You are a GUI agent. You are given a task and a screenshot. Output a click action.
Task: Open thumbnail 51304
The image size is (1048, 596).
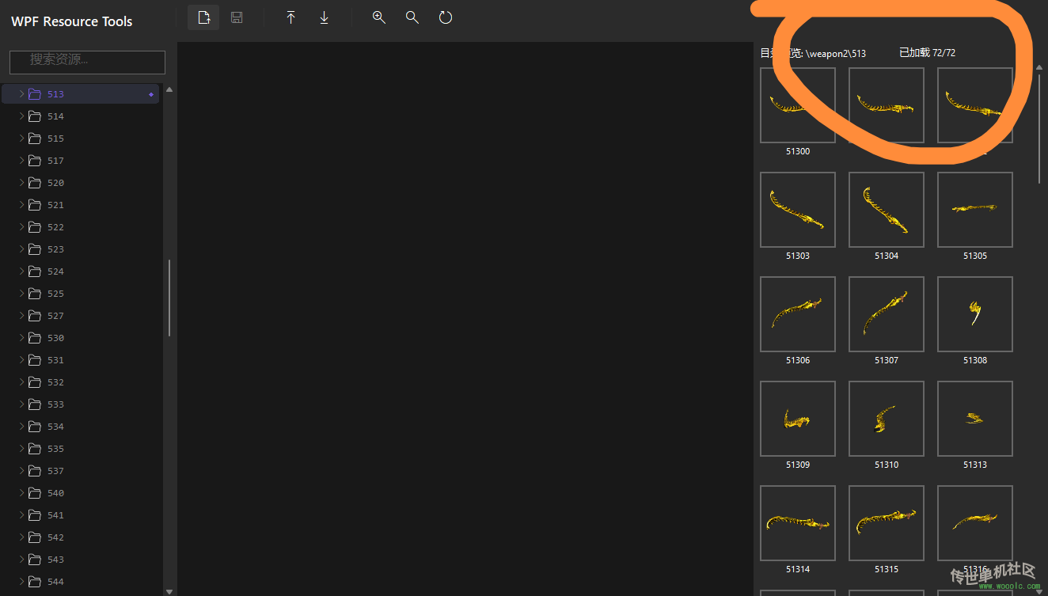click(887, 210)
